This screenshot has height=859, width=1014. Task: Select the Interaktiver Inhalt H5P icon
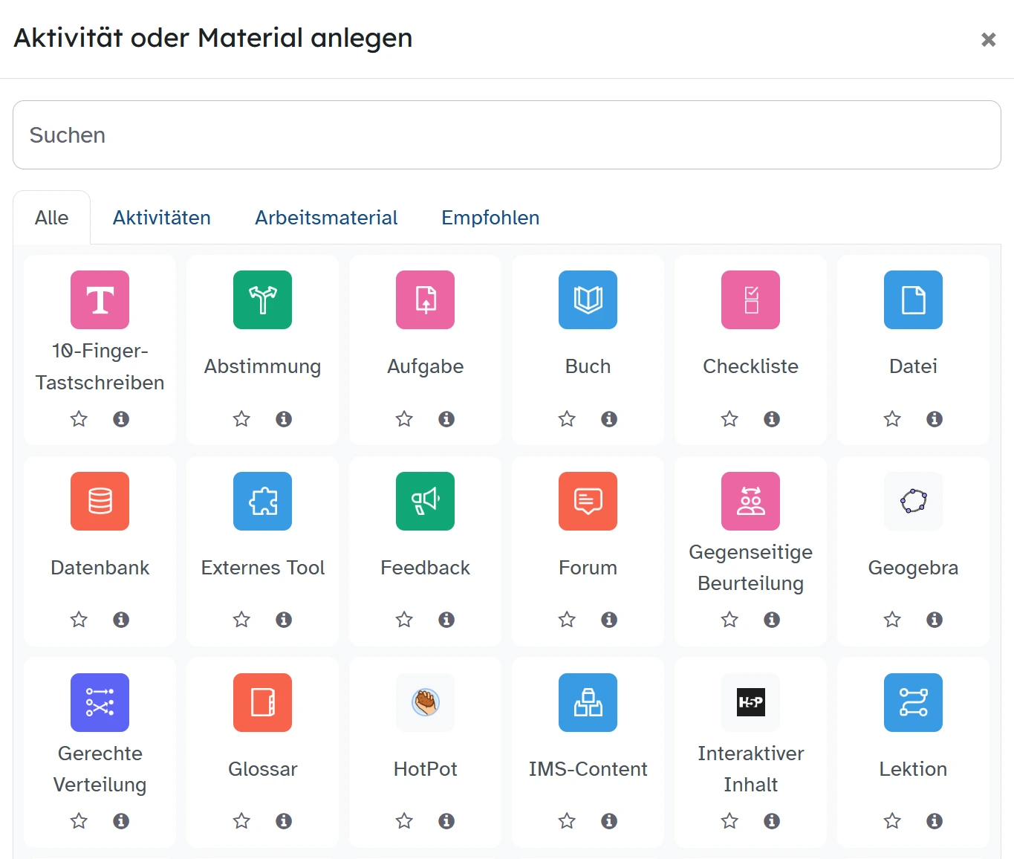(x=750, y=702)
